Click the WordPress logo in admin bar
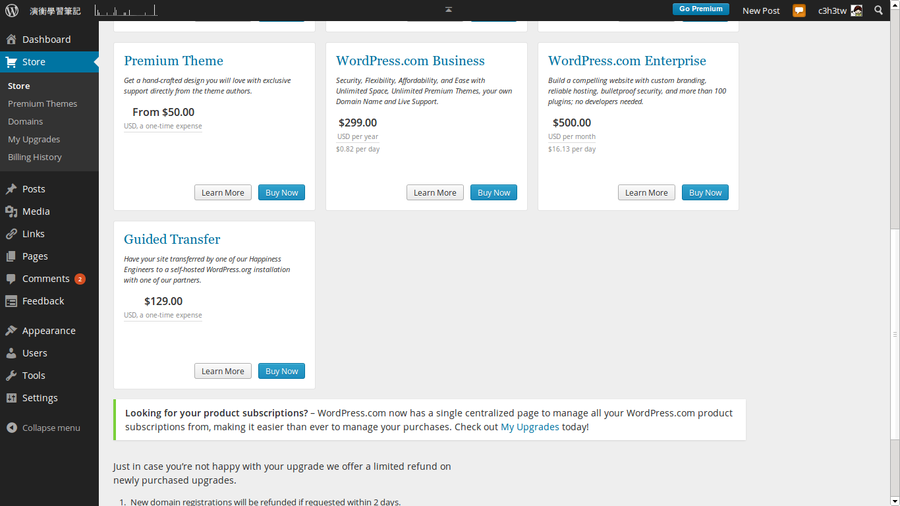 click(12, 10)
